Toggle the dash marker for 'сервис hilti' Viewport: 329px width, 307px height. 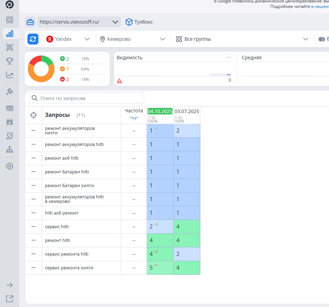(33, 226)
